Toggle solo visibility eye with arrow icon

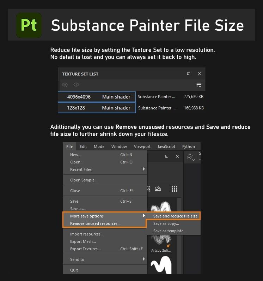point(65,85)
